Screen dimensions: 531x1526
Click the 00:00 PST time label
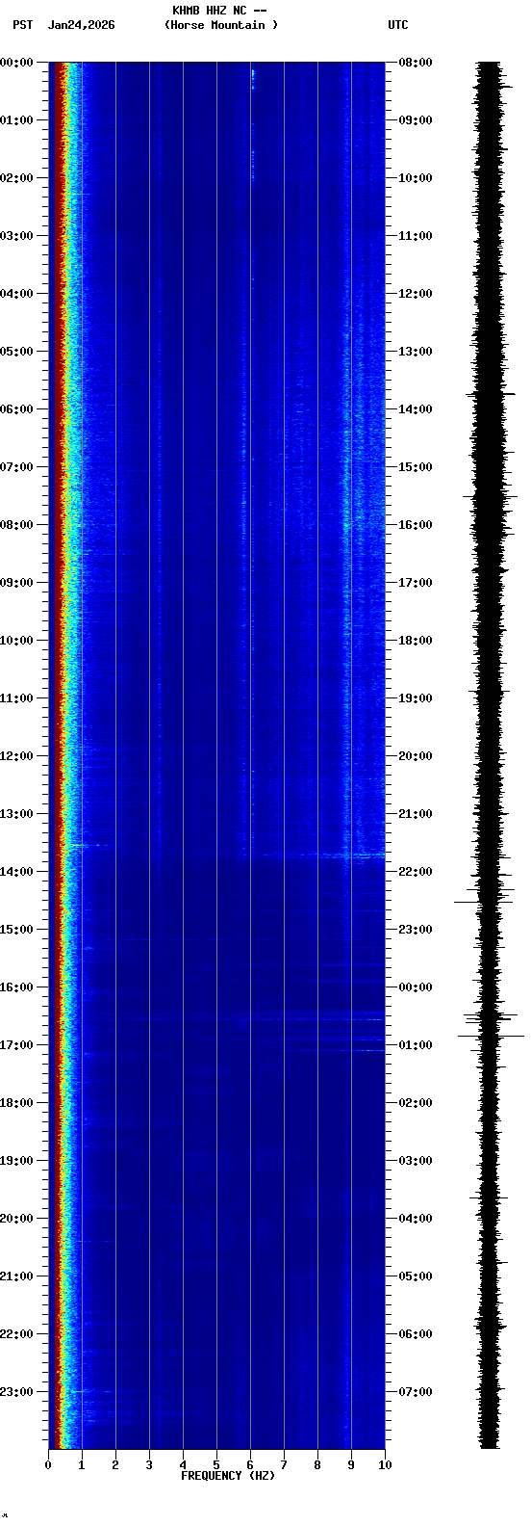pos(17,63)
